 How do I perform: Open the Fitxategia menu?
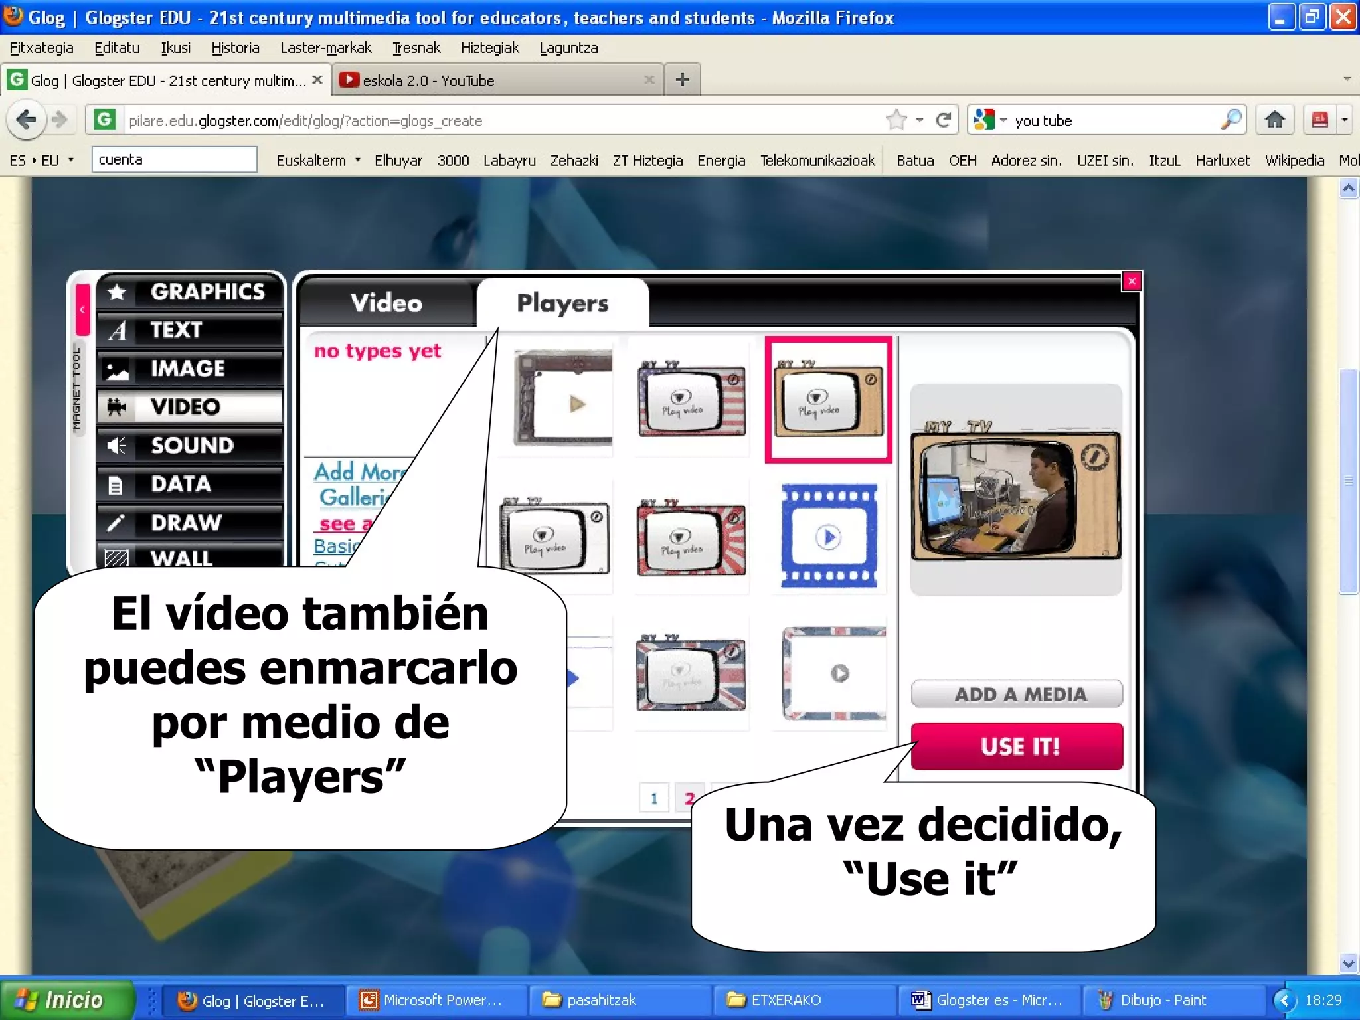point(41,48)
